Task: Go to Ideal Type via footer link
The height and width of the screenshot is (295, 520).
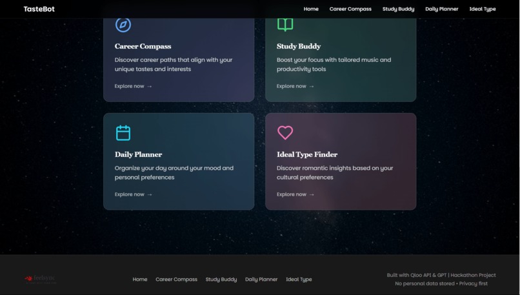Action: 299,280
